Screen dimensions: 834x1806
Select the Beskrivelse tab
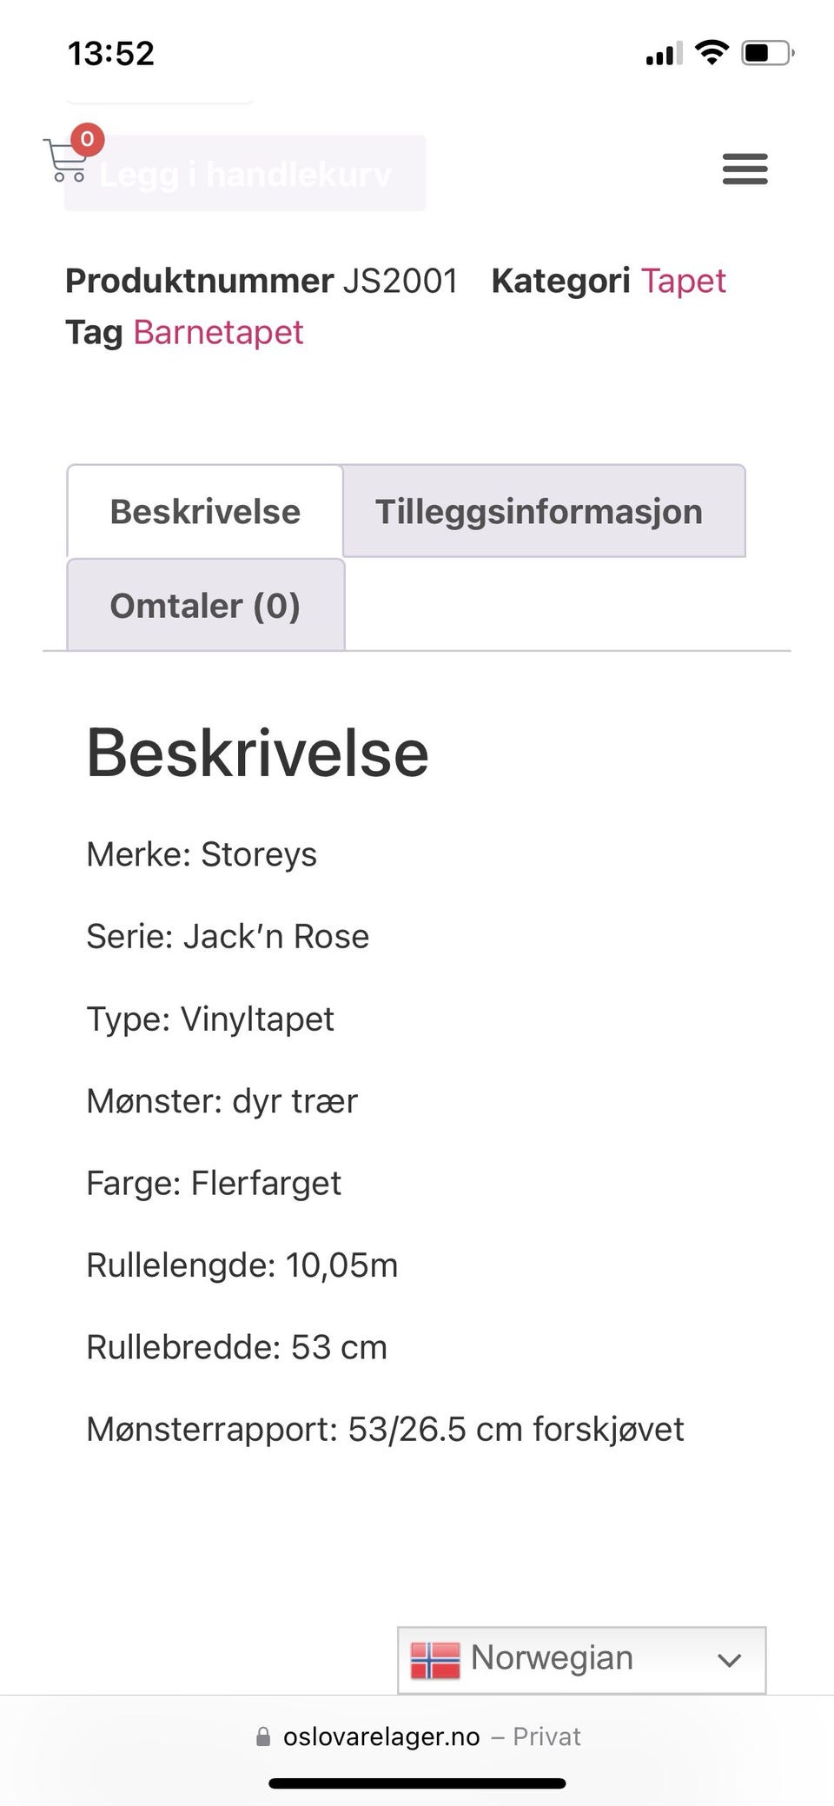click(x=204, y=511)
